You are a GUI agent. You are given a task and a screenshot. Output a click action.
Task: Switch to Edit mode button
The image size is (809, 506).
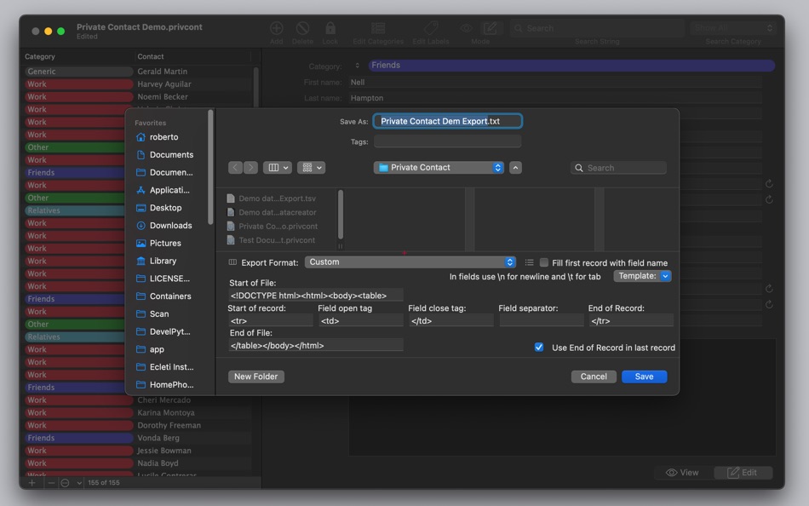(x=742, y=473)
